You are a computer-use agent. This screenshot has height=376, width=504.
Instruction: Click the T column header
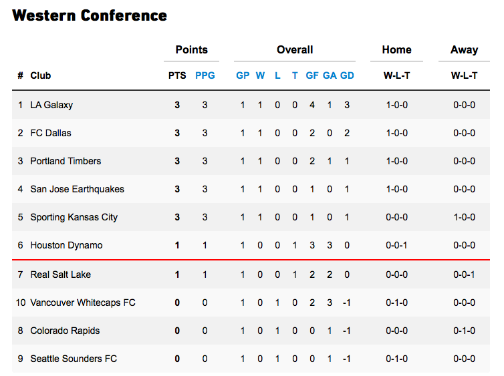295,75
